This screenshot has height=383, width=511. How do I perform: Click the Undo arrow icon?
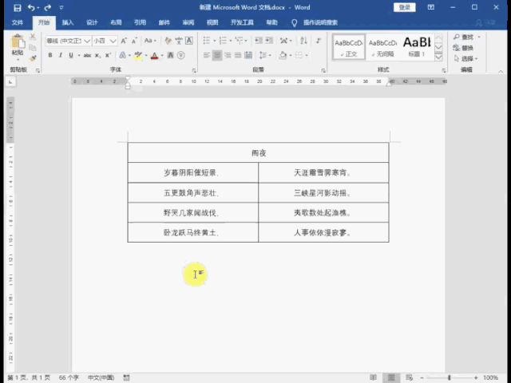(32, 7)
